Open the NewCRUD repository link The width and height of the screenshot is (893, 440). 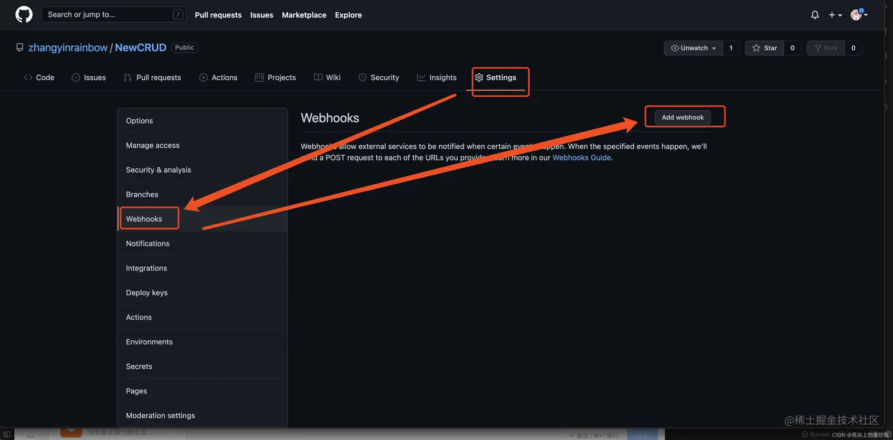pyautogui.click(x=141, y=48)
